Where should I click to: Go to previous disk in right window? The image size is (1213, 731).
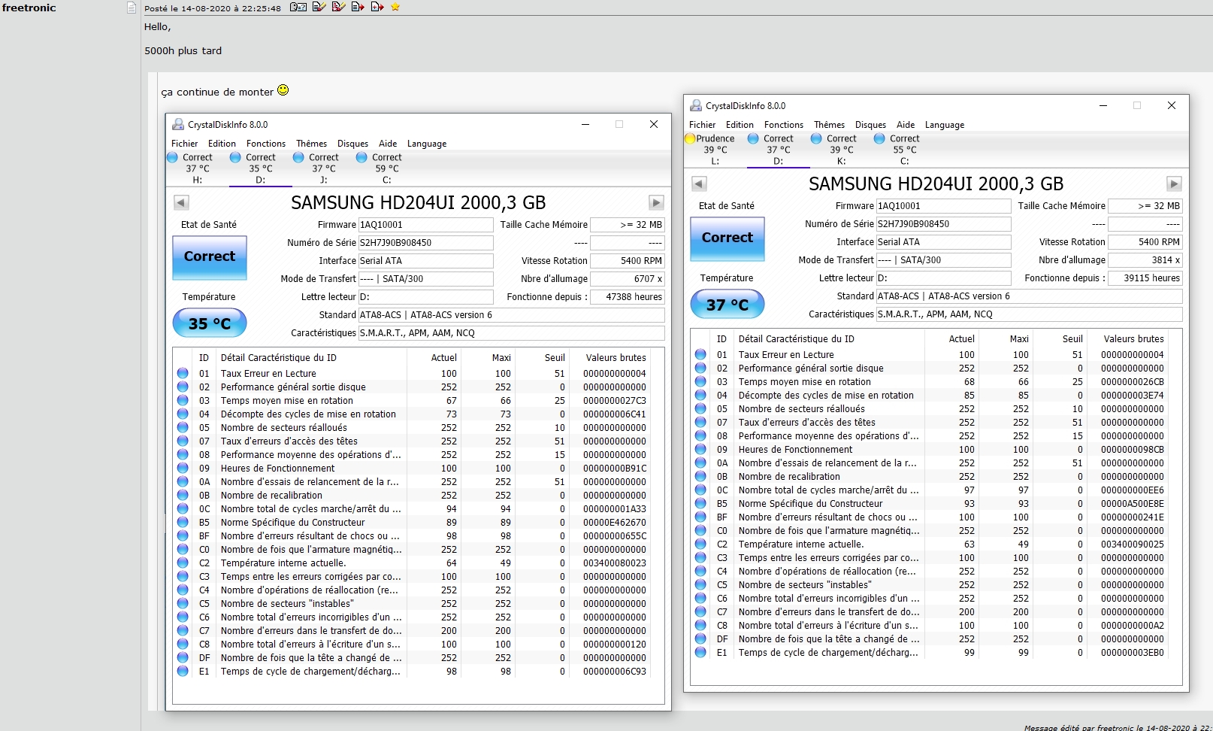[x=699, y=184]
